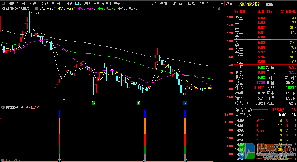Switch chart to 周线 weekly view

87,3
